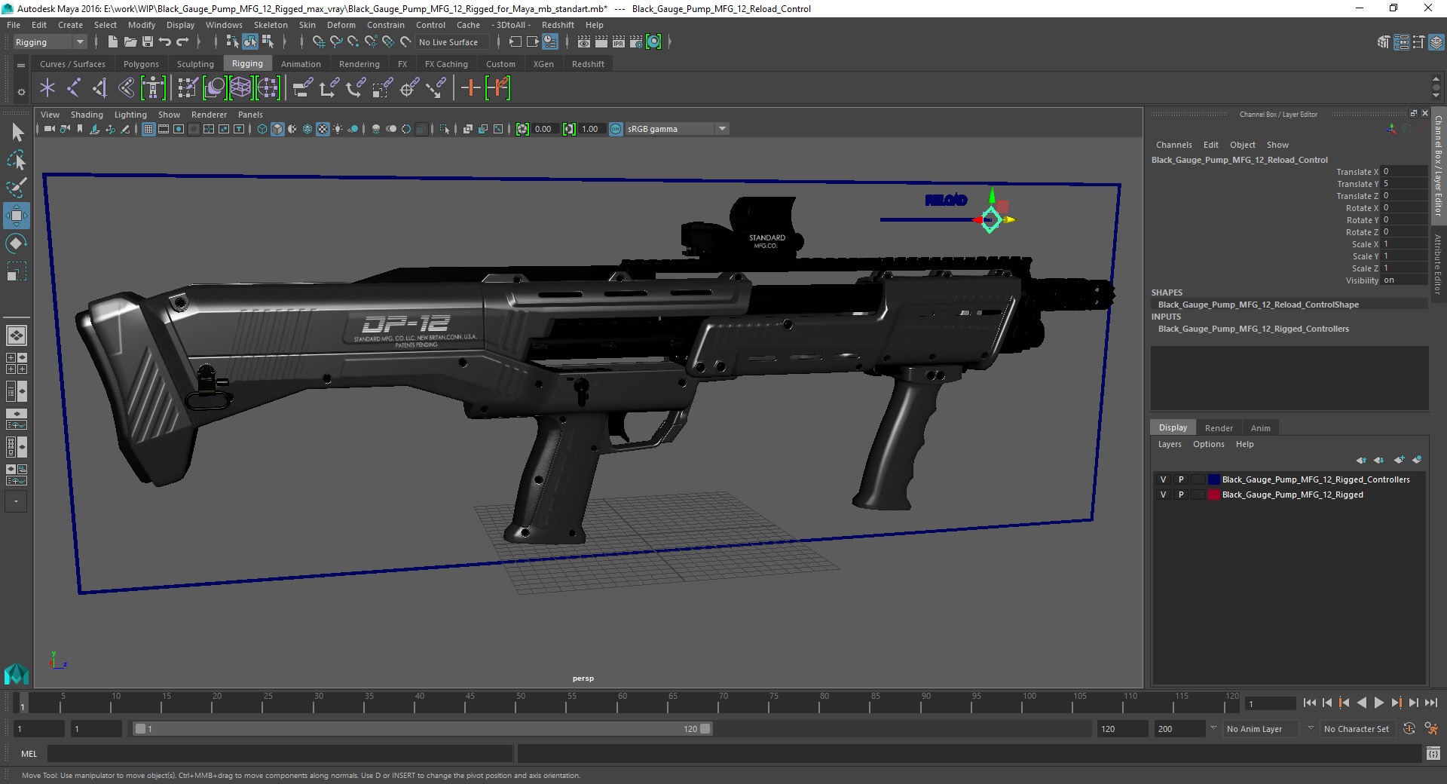The image size is (1447, 784).
Task: Click Move layer up arrow icon
Action: [1361, 460]
